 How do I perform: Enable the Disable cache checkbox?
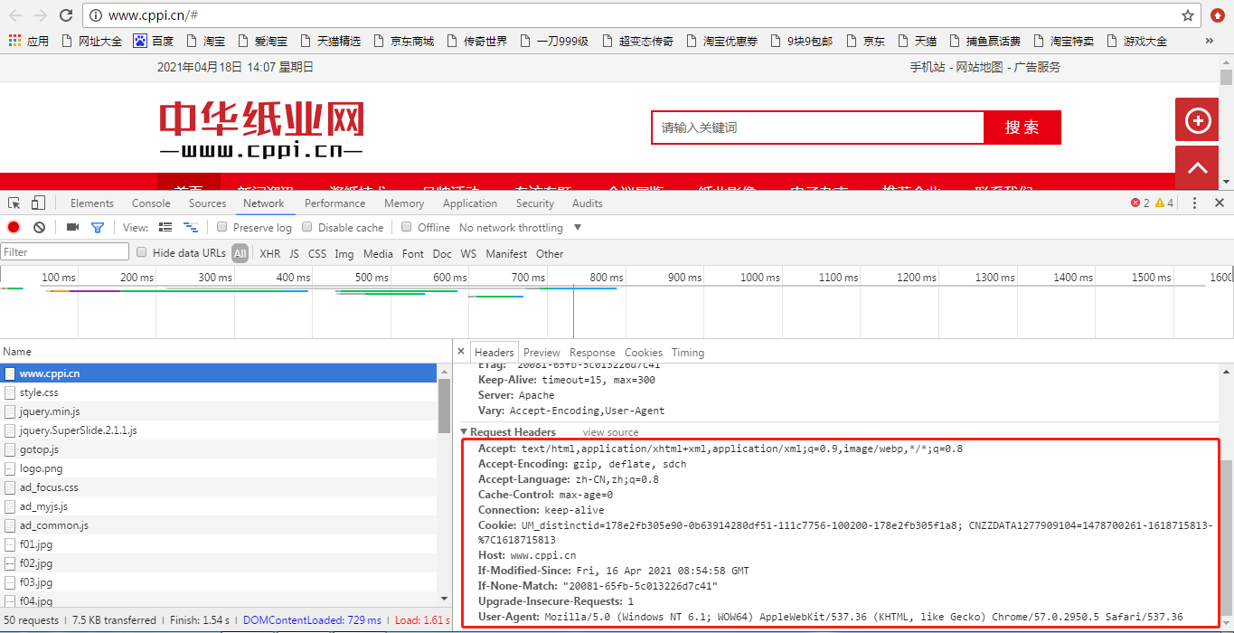[307, 227]
